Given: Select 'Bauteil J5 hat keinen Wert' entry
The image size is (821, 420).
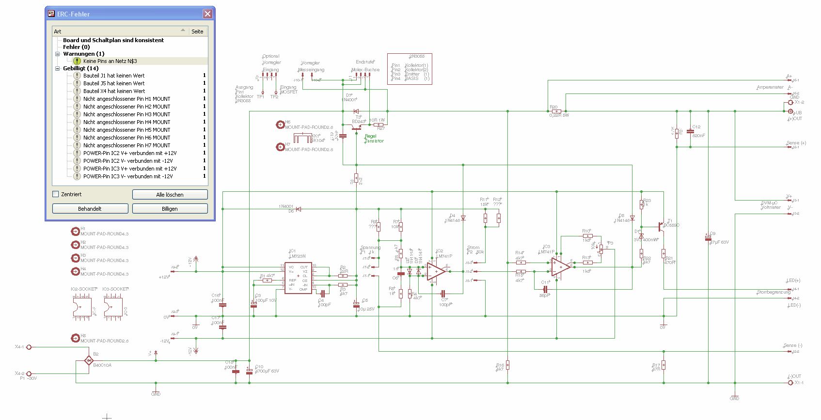Looking at the screenshot, I should coord(114,83).
